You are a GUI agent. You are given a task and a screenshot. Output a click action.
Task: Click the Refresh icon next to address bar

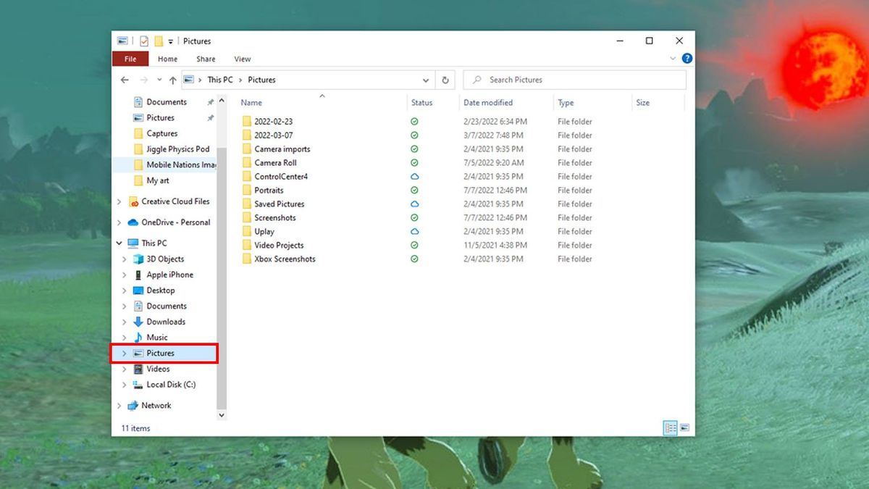445,80
